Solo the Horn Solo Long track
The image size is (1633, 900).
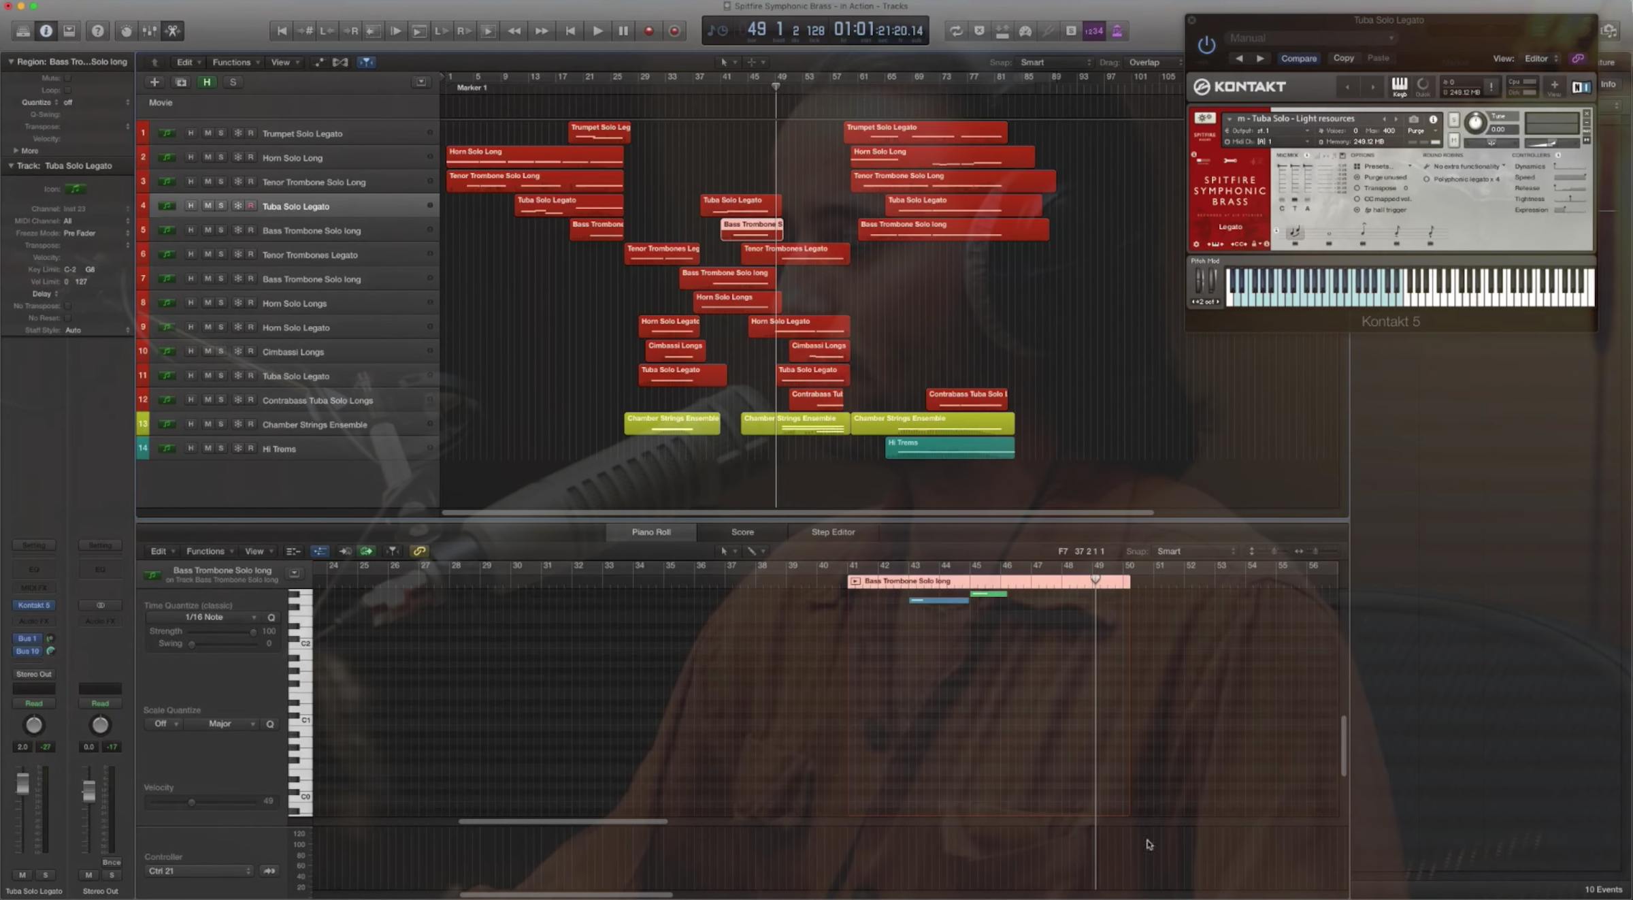pyautogui.click(x=221, y=157)
